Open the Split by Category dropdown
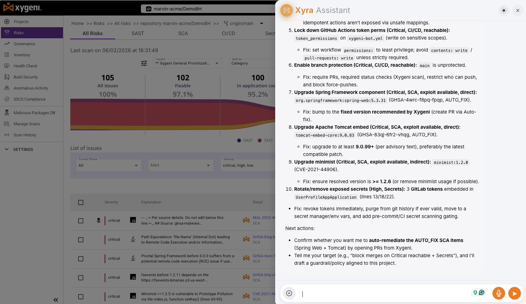The image size is (526, 304). pos(252,63)
